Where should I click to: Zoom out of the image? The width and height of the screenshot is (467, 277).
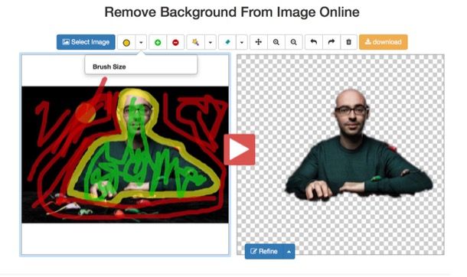coord(294,42)
